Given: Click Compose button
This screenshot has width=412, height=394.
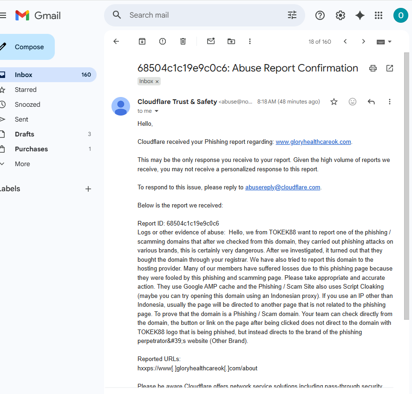Looking at the screenshot, I should 26,47.
